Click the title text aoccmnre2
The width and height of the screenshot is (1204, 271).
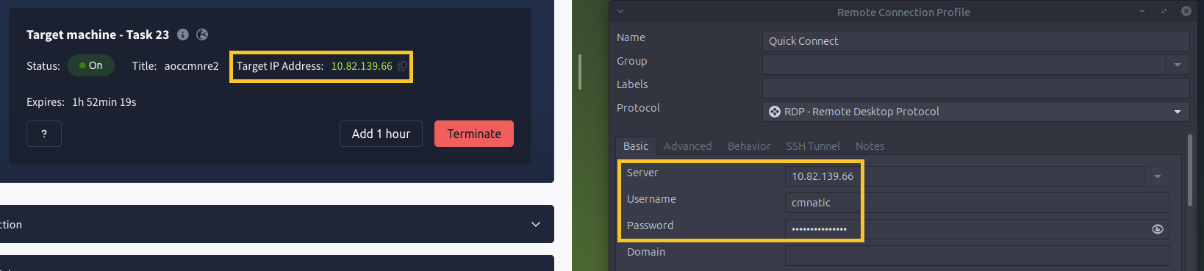coord(191,66)
